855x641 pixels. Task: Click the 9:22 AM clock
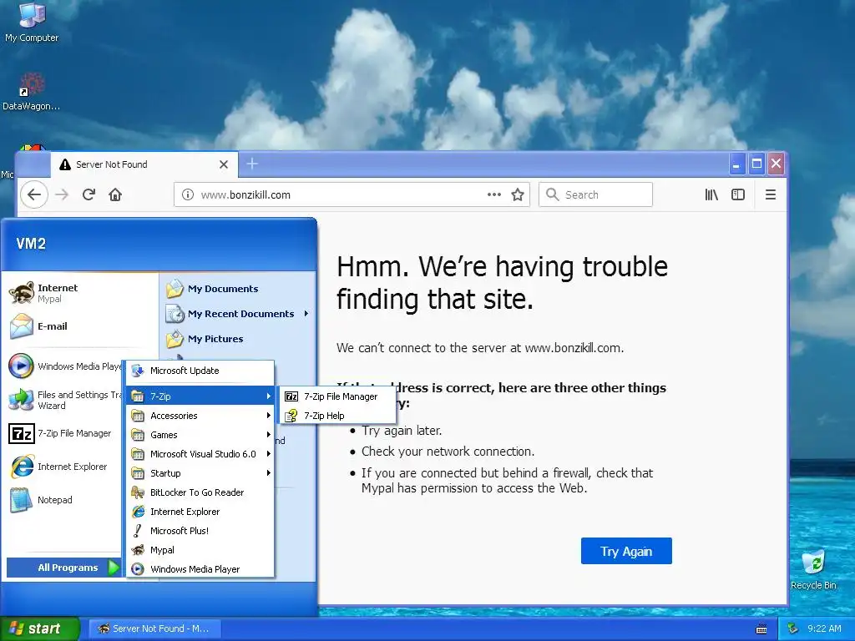(x=824, y=628)
